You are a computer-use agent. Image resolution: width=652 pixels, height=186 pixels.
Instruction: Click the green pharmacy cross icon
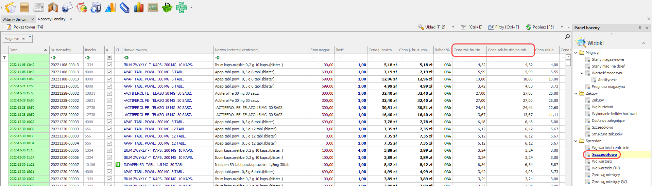pos(181,7)
